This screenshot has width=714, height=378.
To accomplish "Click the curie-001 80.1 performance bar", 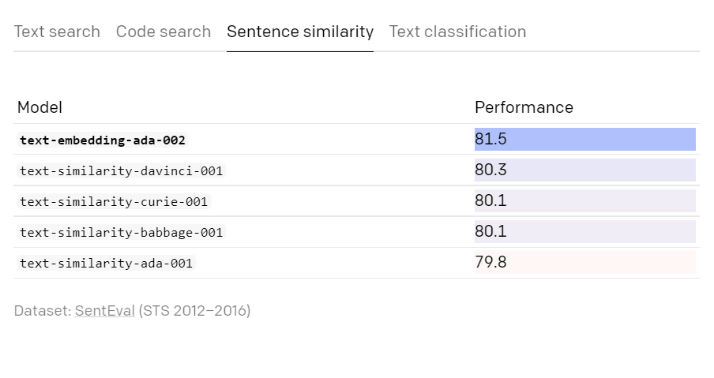I will pyautogui.click(x=585, y=200).
